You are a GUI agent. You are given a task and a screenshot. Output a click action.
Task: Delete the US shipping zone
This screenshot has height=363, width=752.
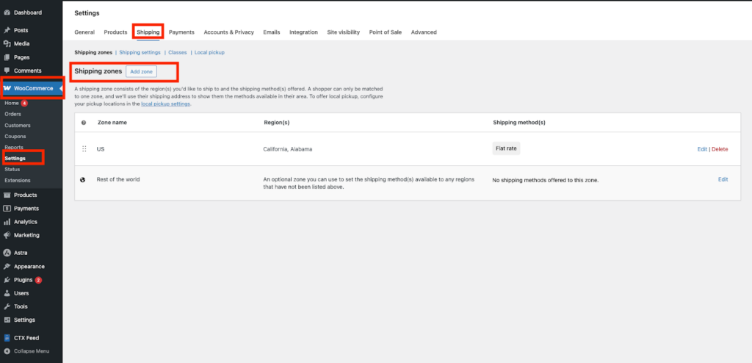pos(720,149)
